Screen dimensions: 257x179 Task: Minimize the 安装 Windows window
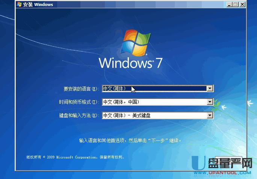(x=230, y=4)
